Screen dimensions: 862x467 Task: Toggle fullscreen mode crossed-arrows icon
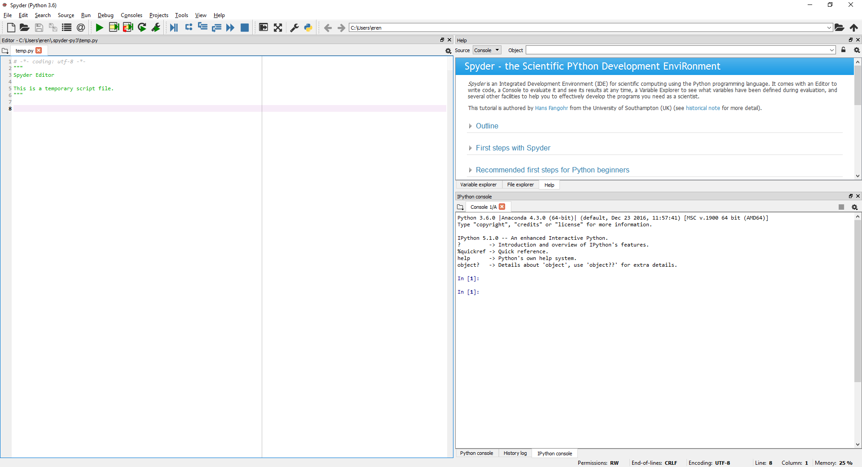coord(278,27)
